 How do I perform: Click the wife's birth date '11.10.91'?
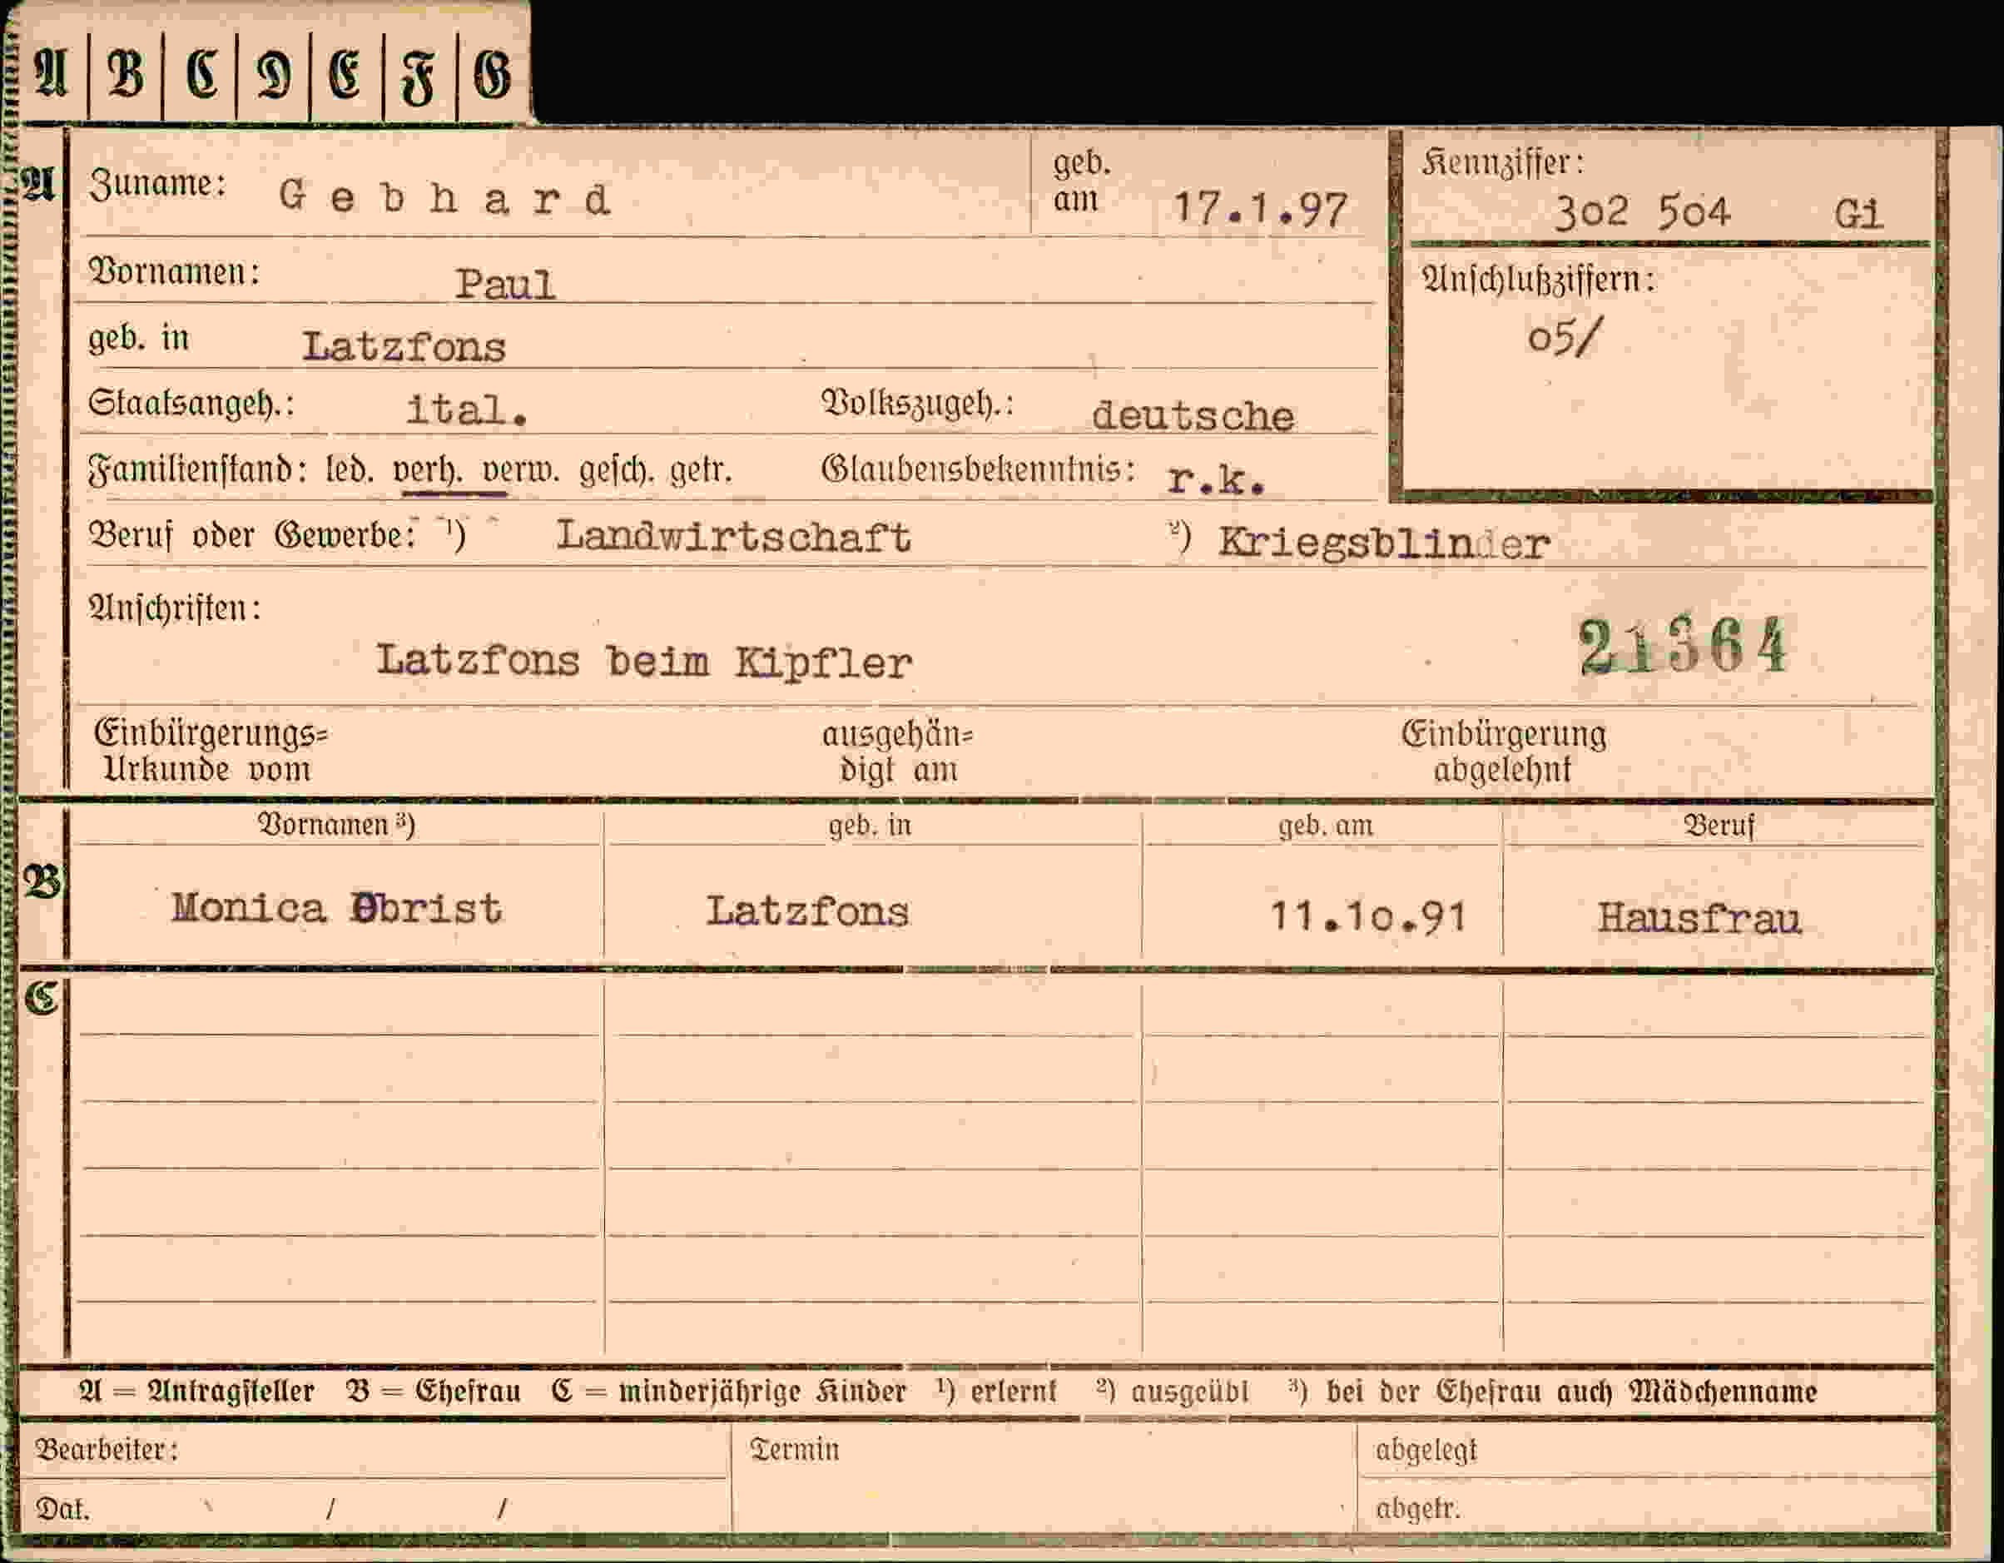tap(1368, 917)
